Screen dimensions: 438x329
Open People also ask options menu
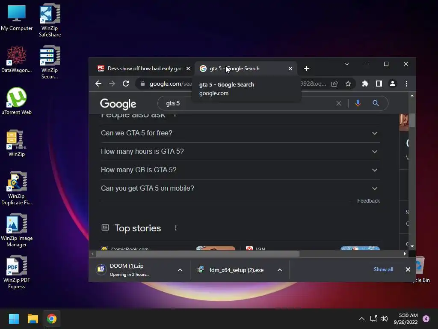coord(175,115)
